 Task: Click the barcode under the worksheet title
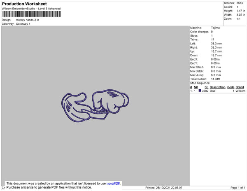(32, 14)
